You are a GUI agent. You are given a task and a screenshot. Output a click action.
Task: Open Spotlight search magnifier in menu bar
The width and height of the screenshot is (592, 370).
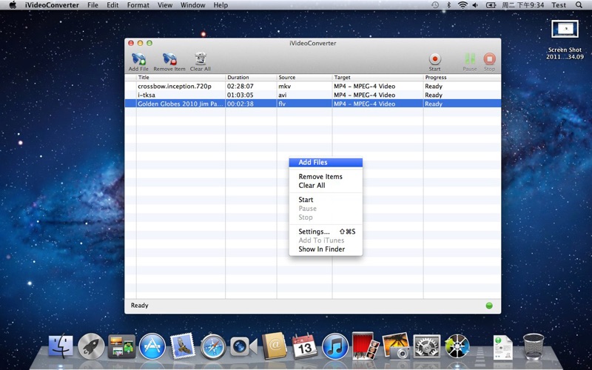[579, 5]
